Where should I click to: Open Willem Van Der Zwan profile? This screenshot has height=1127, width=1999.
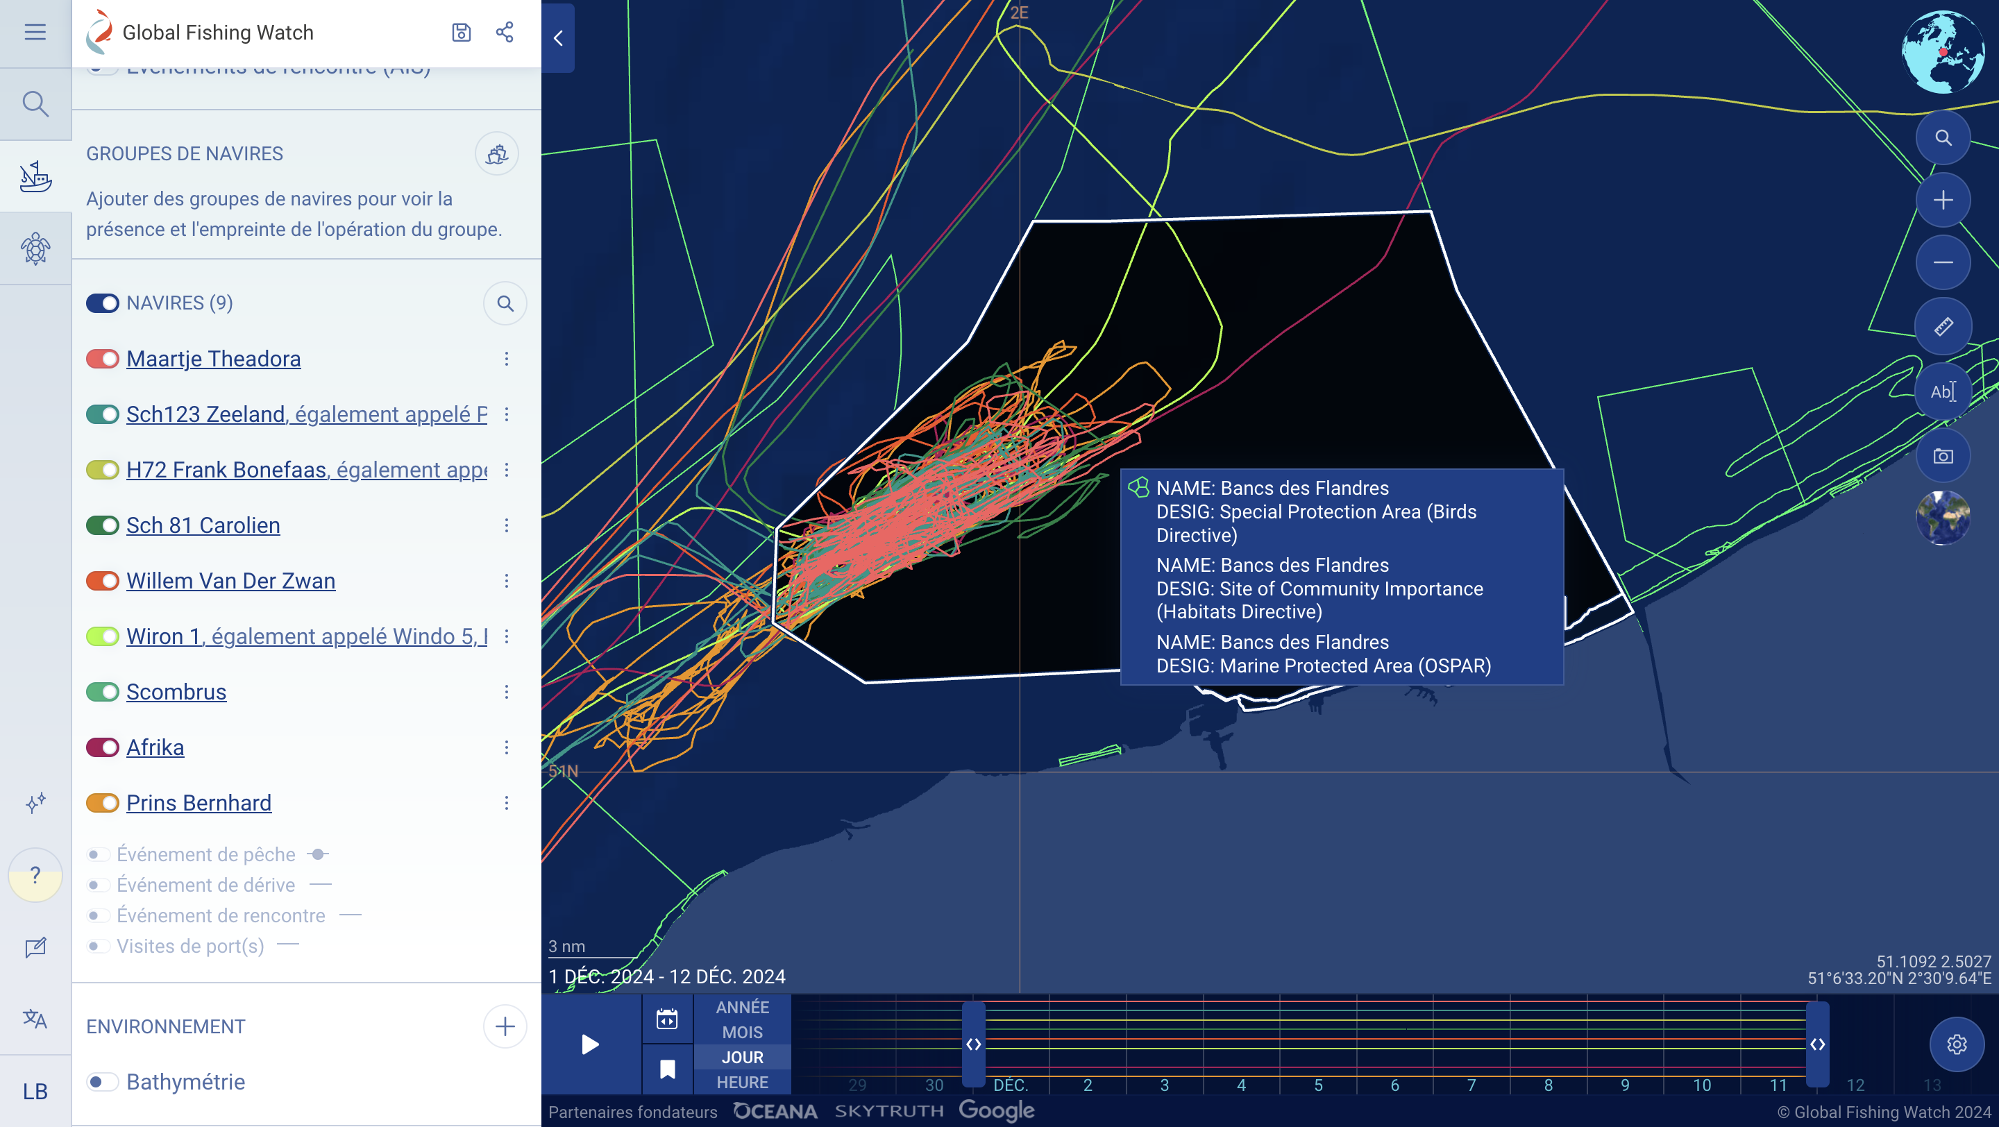(x=230, y=581)
